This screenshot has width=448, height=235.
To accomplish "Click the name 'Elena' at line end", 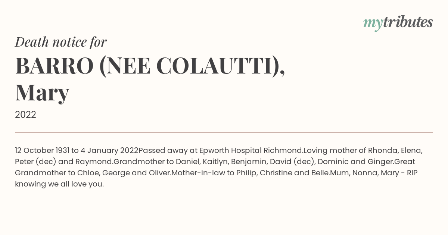I will [412, 151].
